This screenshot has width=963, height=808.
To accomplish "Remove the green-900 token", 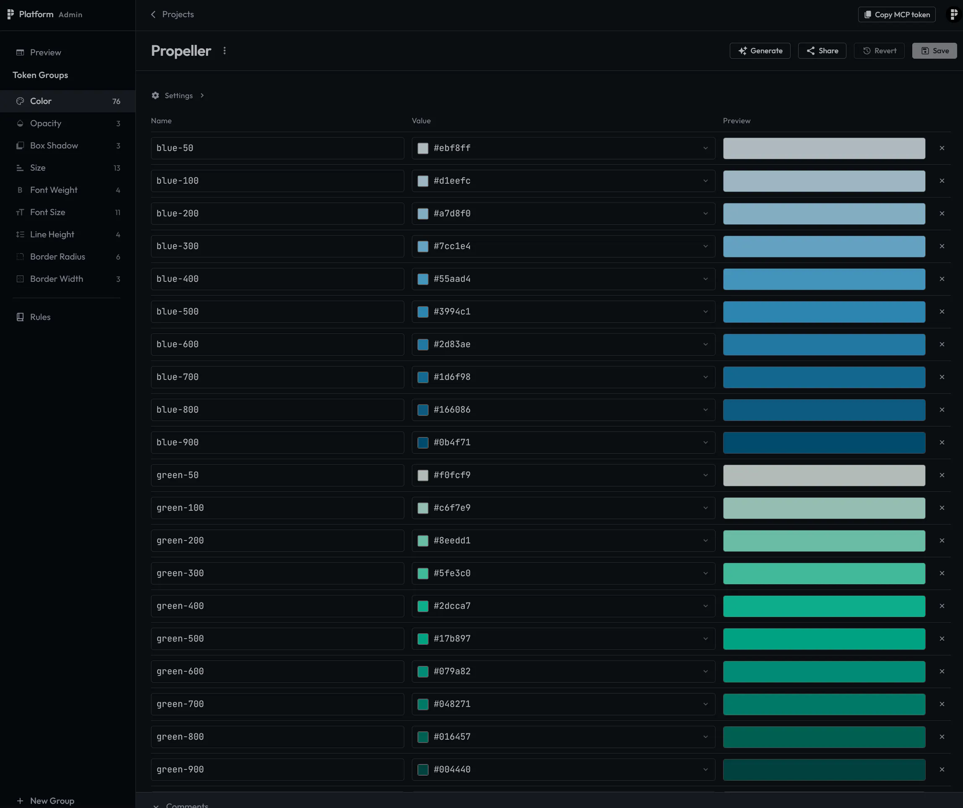I will pos(942,769).
